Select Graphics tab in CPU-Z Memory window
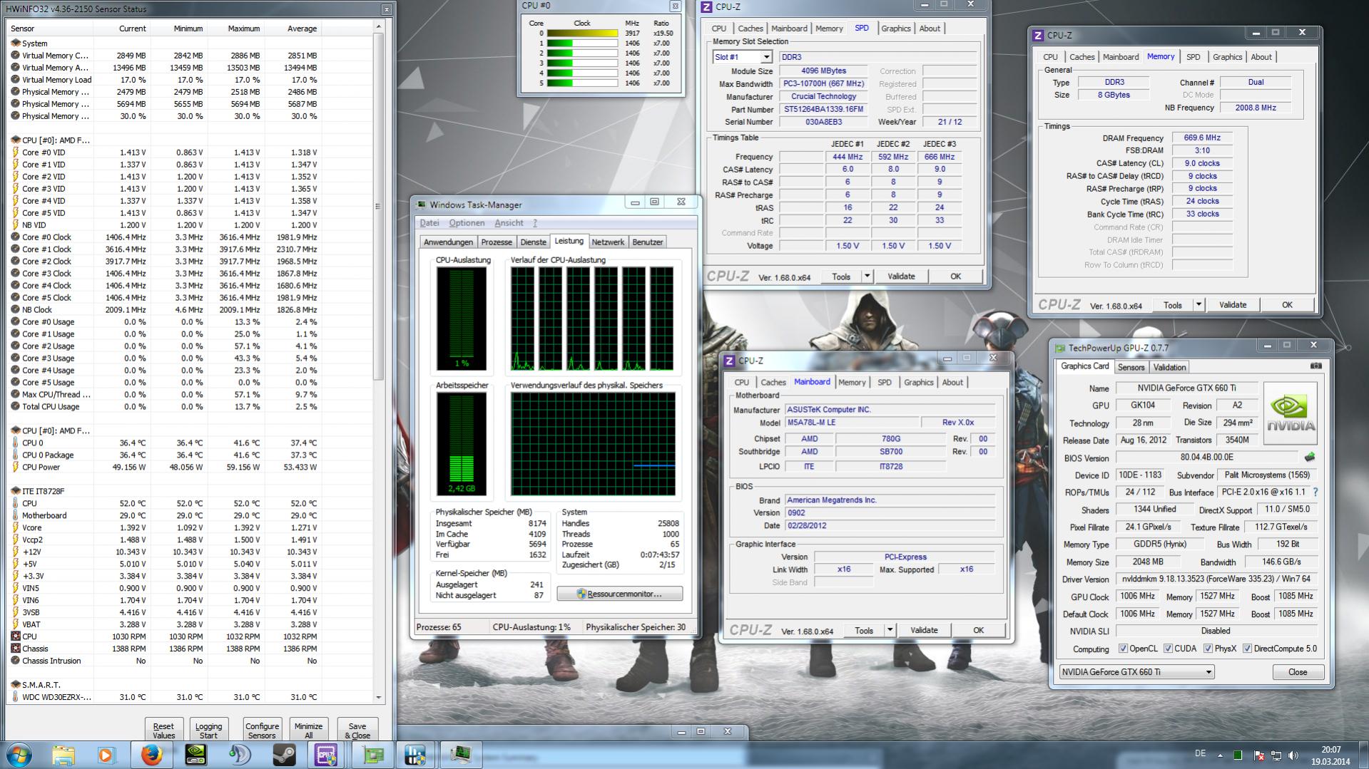Viewport: 1369px width, 769px height. pyautogui.click(x=1227, y=57)
